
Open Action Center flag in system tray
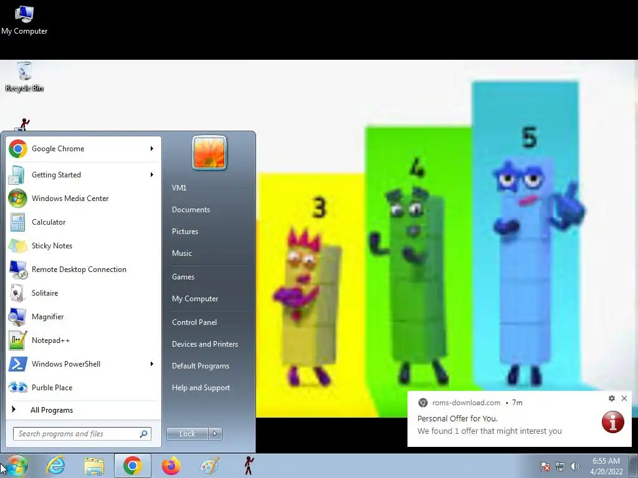545,466
